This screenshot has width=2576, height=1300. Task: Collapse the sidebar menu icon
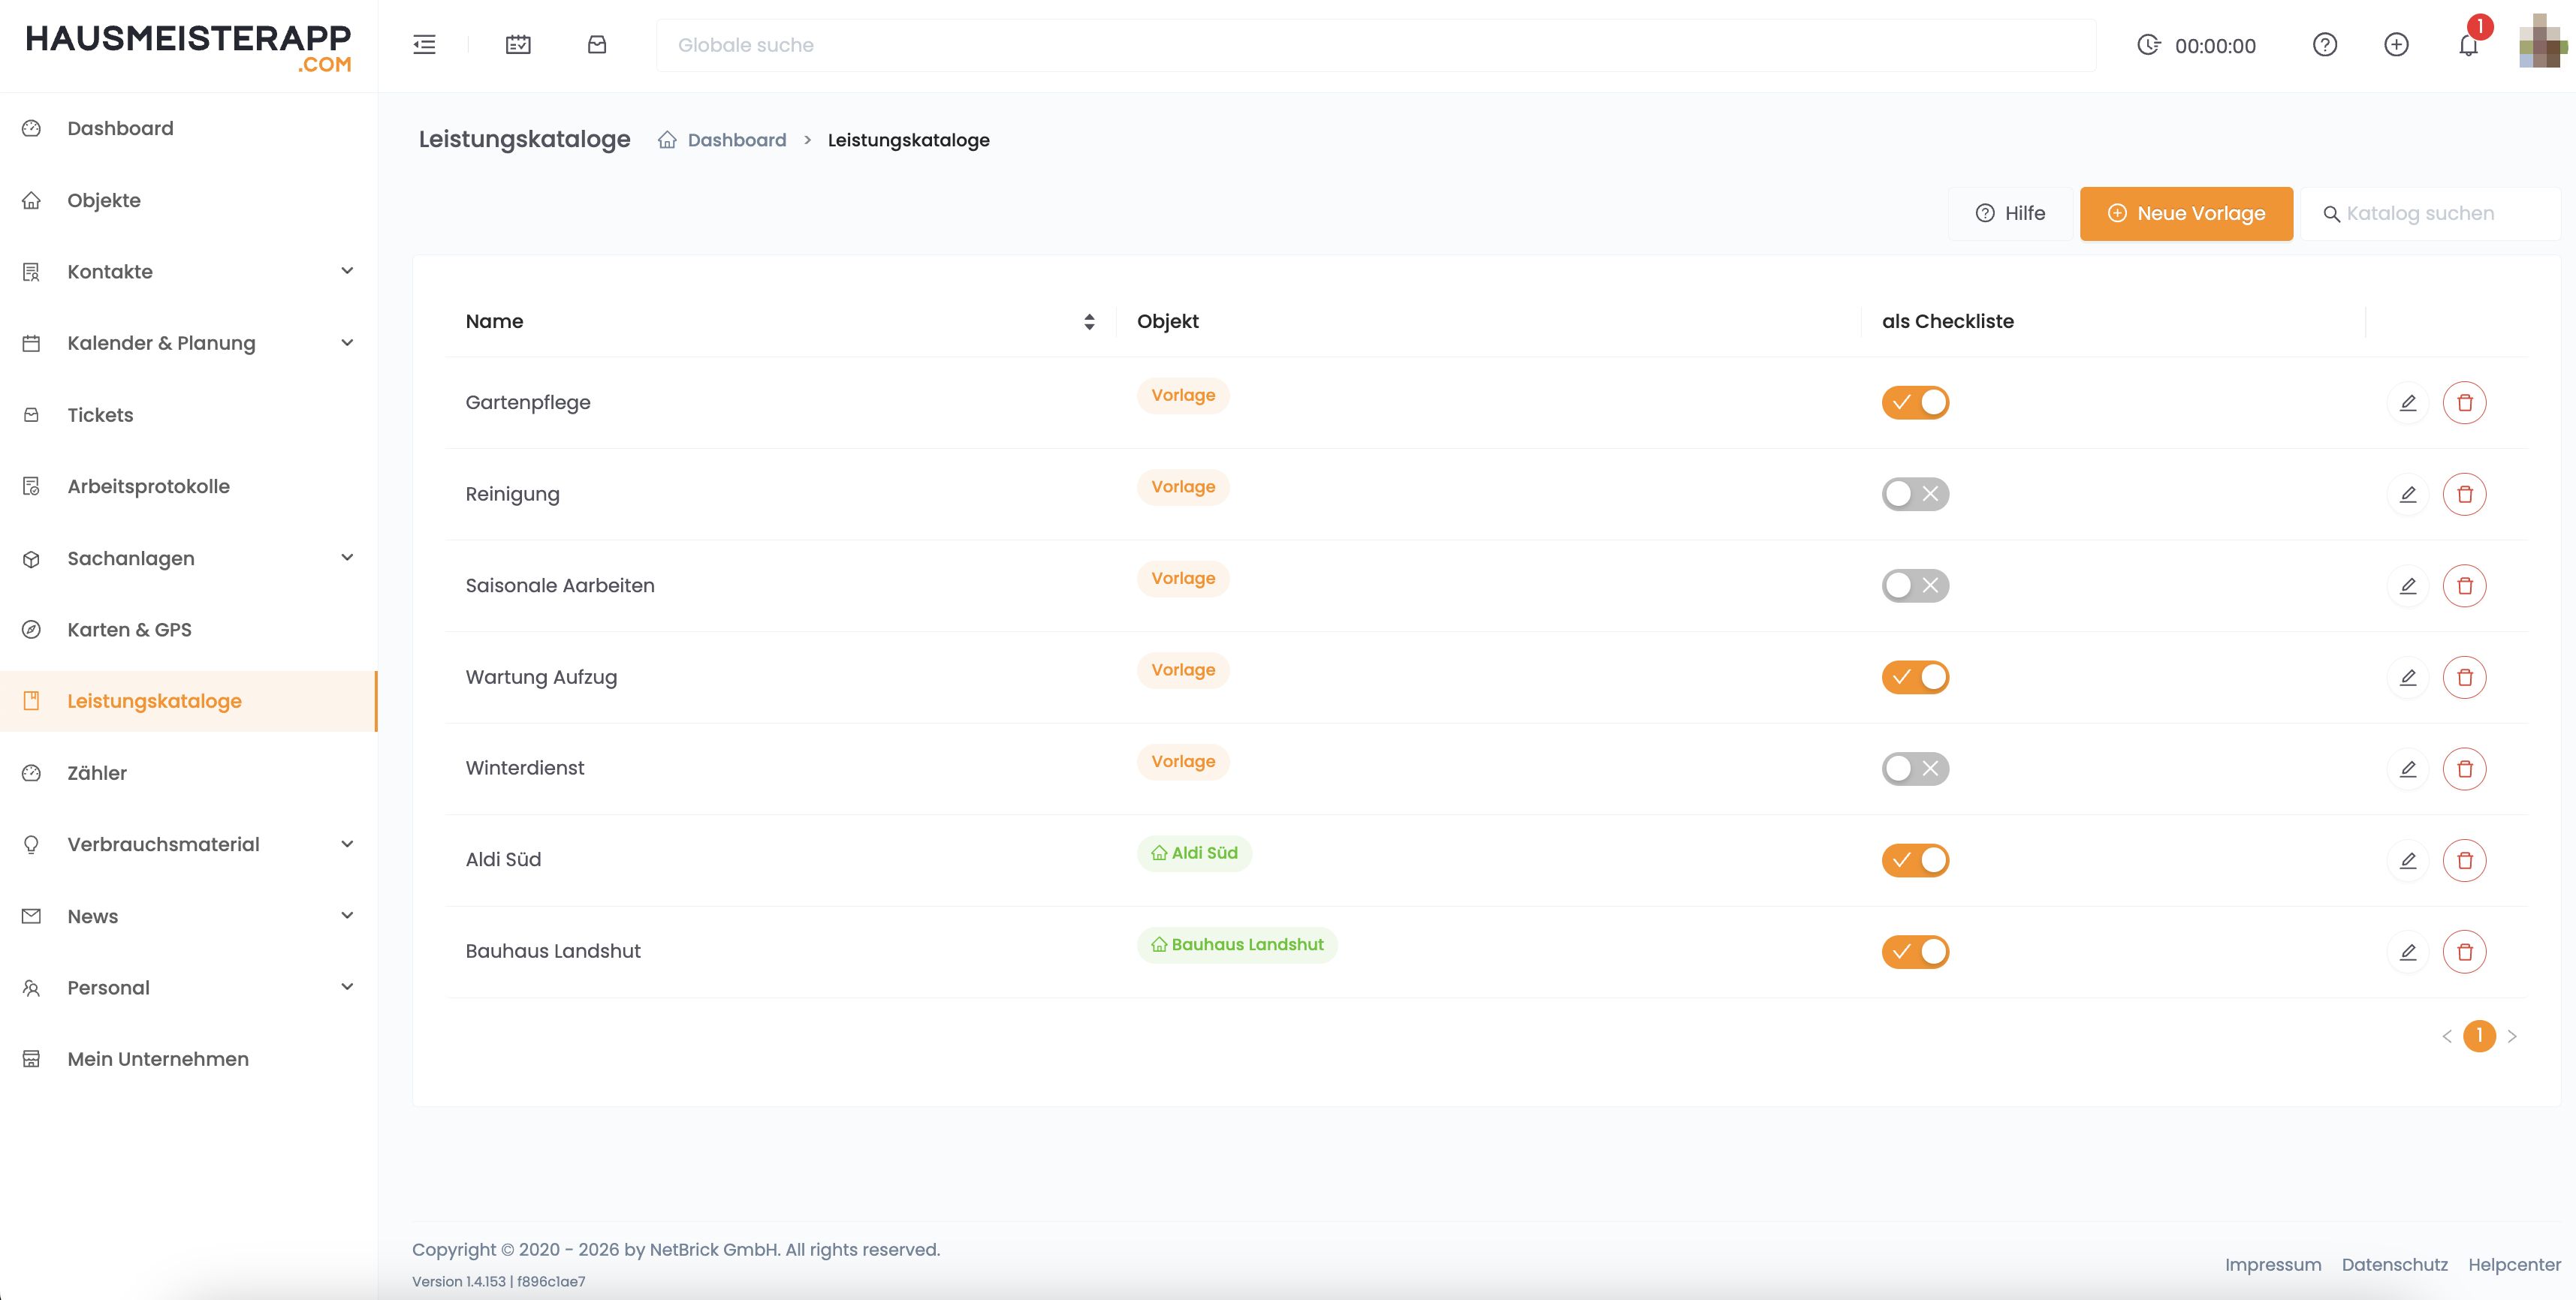coord(424,45)
